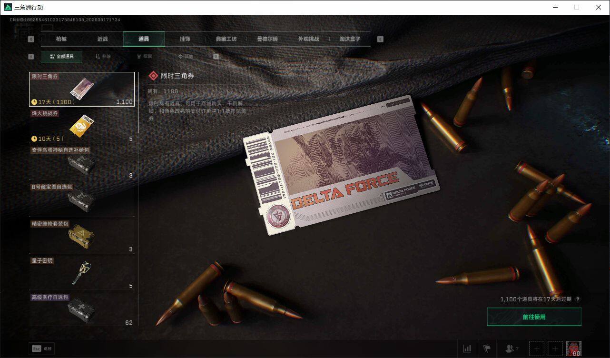This screenshot has height=358, width=610.
Task: Open the player avatar profile
Action: coord(573,349)
